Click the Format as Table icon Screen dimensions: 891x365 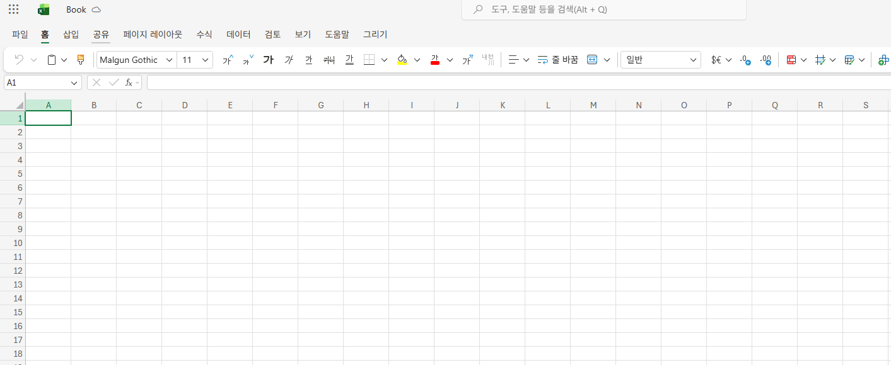820,60
